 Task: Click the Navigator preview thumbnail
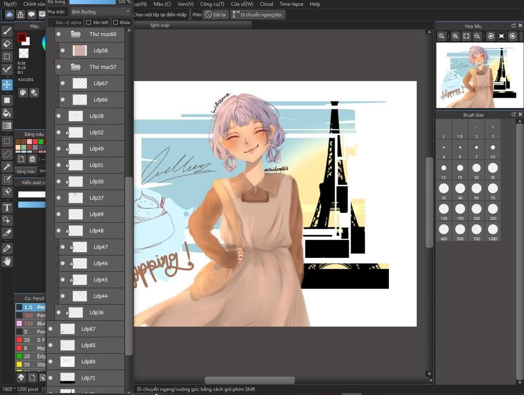(479, 75)
